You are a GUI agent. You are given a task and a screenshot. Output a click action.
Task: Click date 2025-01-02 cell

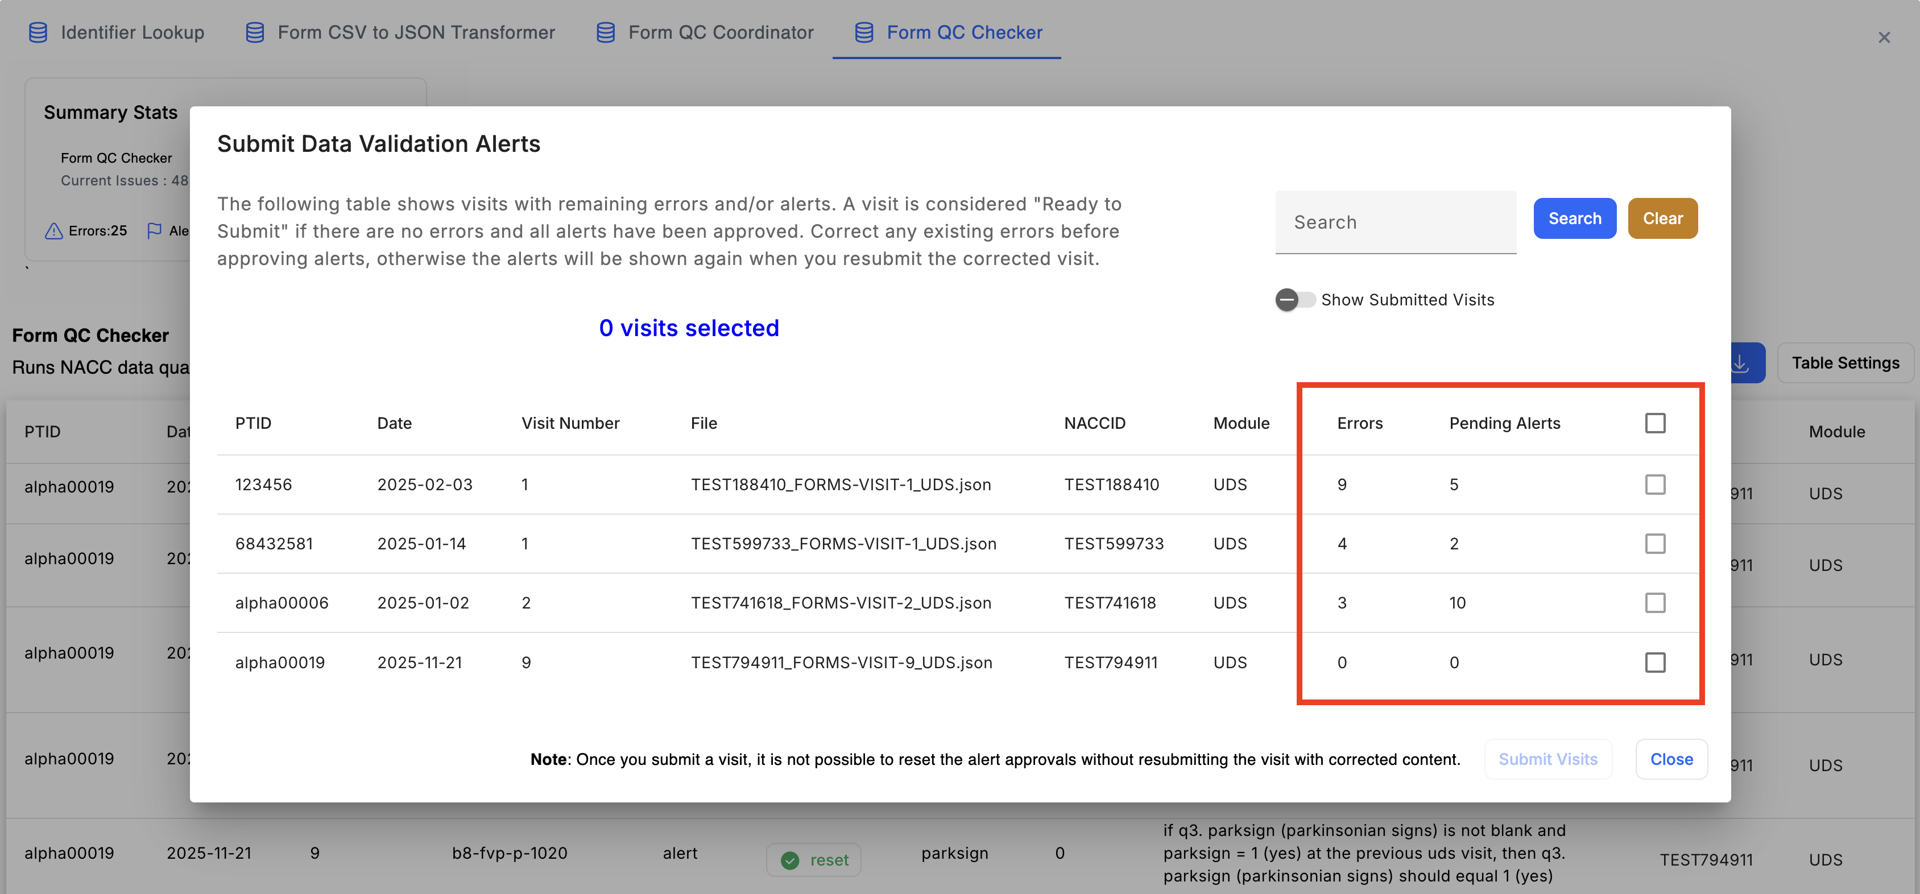[423, 602]
